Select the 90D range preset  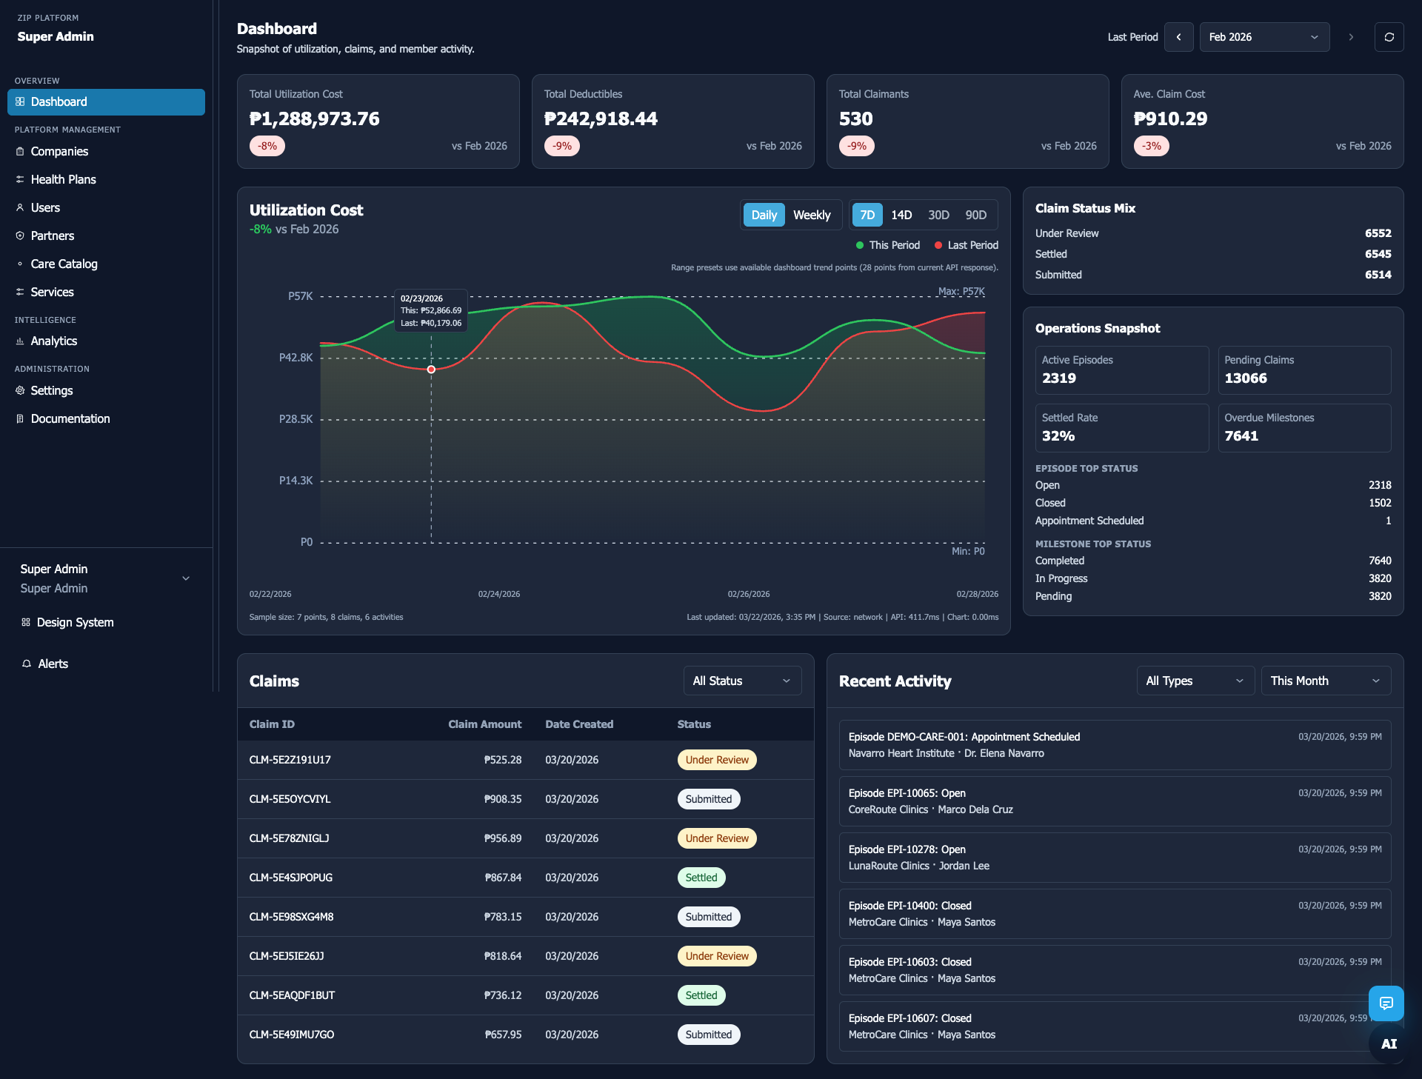coord(975,215)
